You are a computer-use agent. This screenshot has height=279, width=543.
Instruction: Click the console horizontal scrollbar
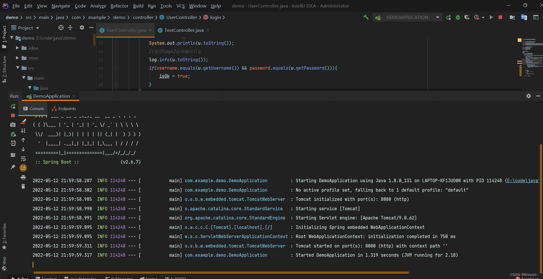221,273
